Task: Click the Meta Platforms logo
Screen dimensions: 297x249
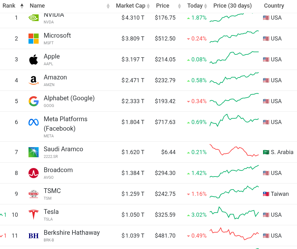Action: [34, 122]
